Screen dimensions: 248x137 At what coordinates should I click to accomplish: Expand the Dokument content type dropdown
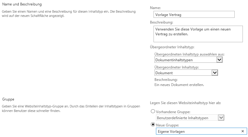[215, 73]
